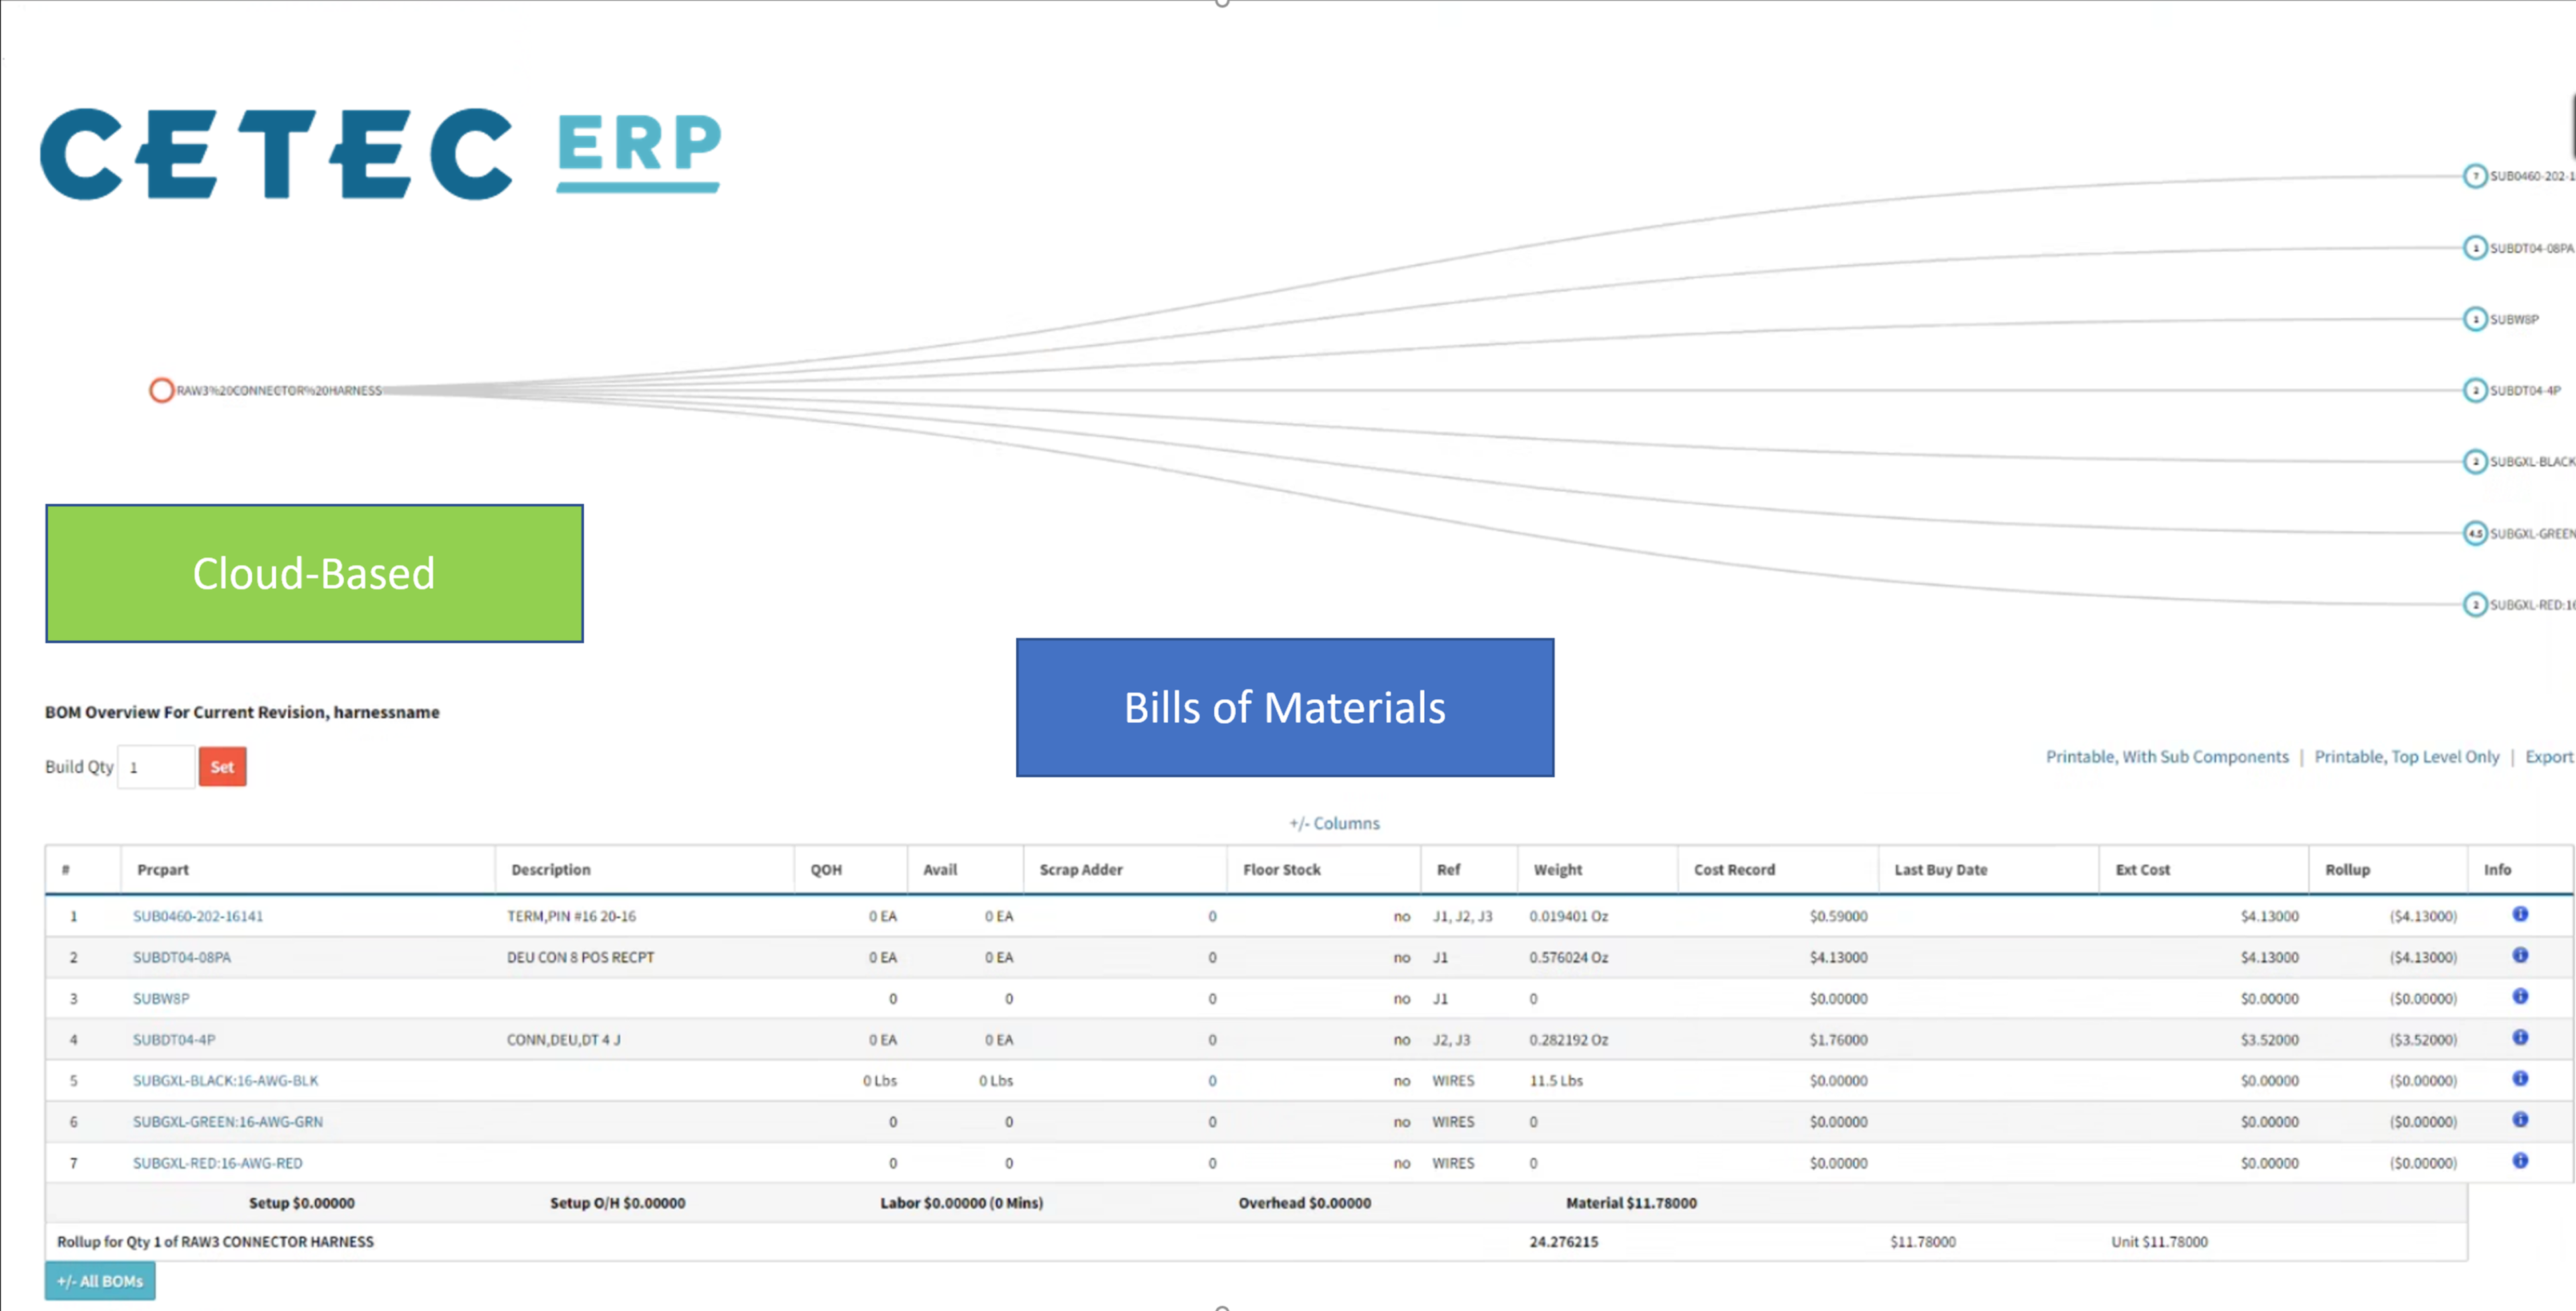Screen dimensions: 2576x1311
Task: Open part link SUBW8P
Action: 161,998
